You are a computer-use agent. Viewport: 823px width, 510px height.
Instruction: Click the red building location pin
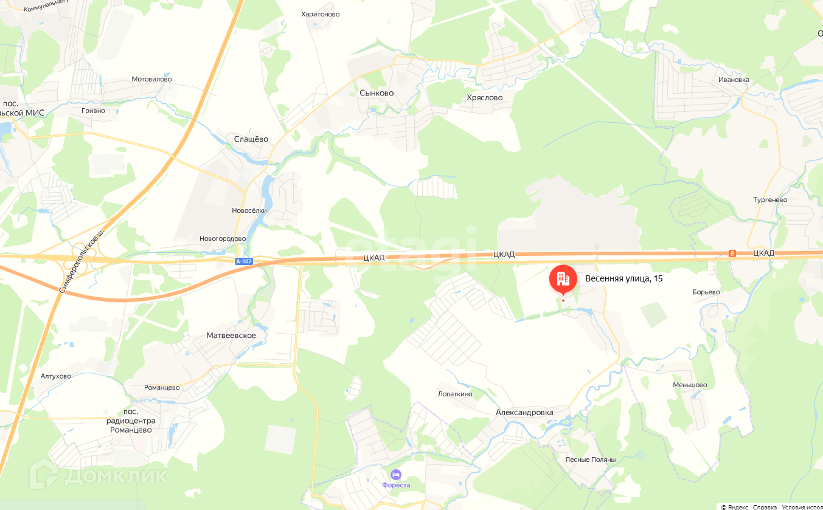click(563, 279)
